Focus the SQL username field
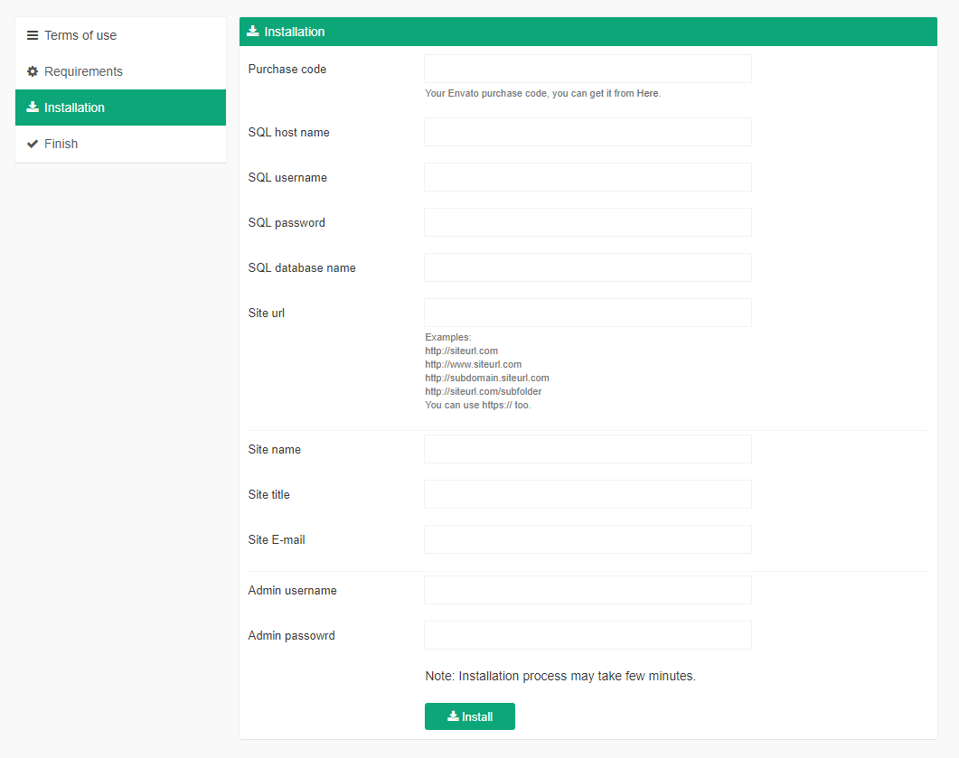This screenshot has width=959, height=758. (x=588, y=177)
